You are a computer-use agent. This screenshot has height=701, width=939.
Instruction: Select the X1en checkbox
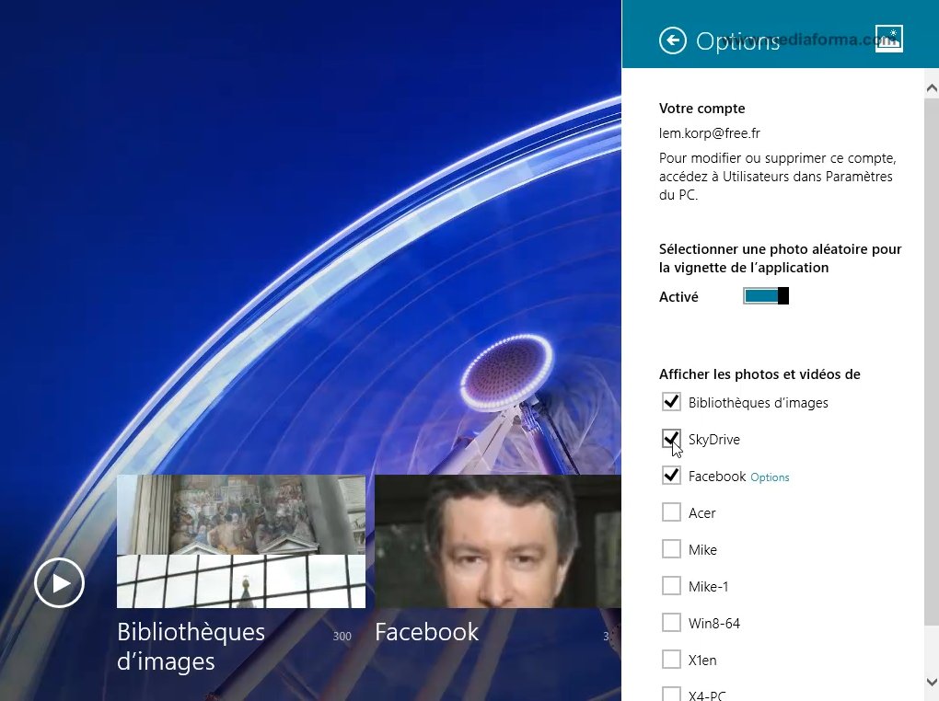(x=671, y=660)
